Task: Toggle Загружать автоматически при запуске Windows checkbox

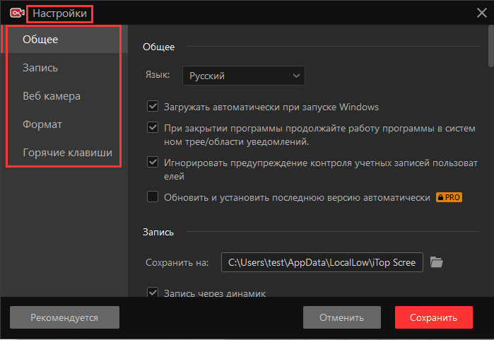Action: pos(153,106)
